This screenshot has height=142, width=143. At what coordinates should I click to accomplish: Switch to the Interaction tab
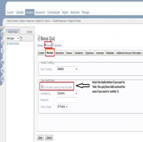(59, 53)
